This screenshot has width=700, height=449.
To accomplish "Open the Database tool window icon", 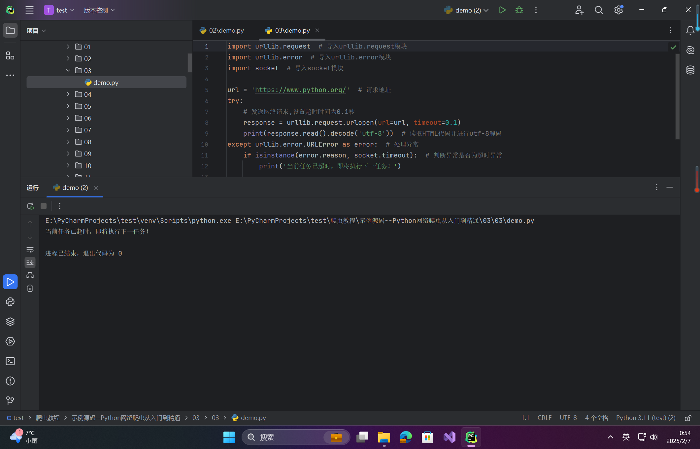I will coord(690,70).
